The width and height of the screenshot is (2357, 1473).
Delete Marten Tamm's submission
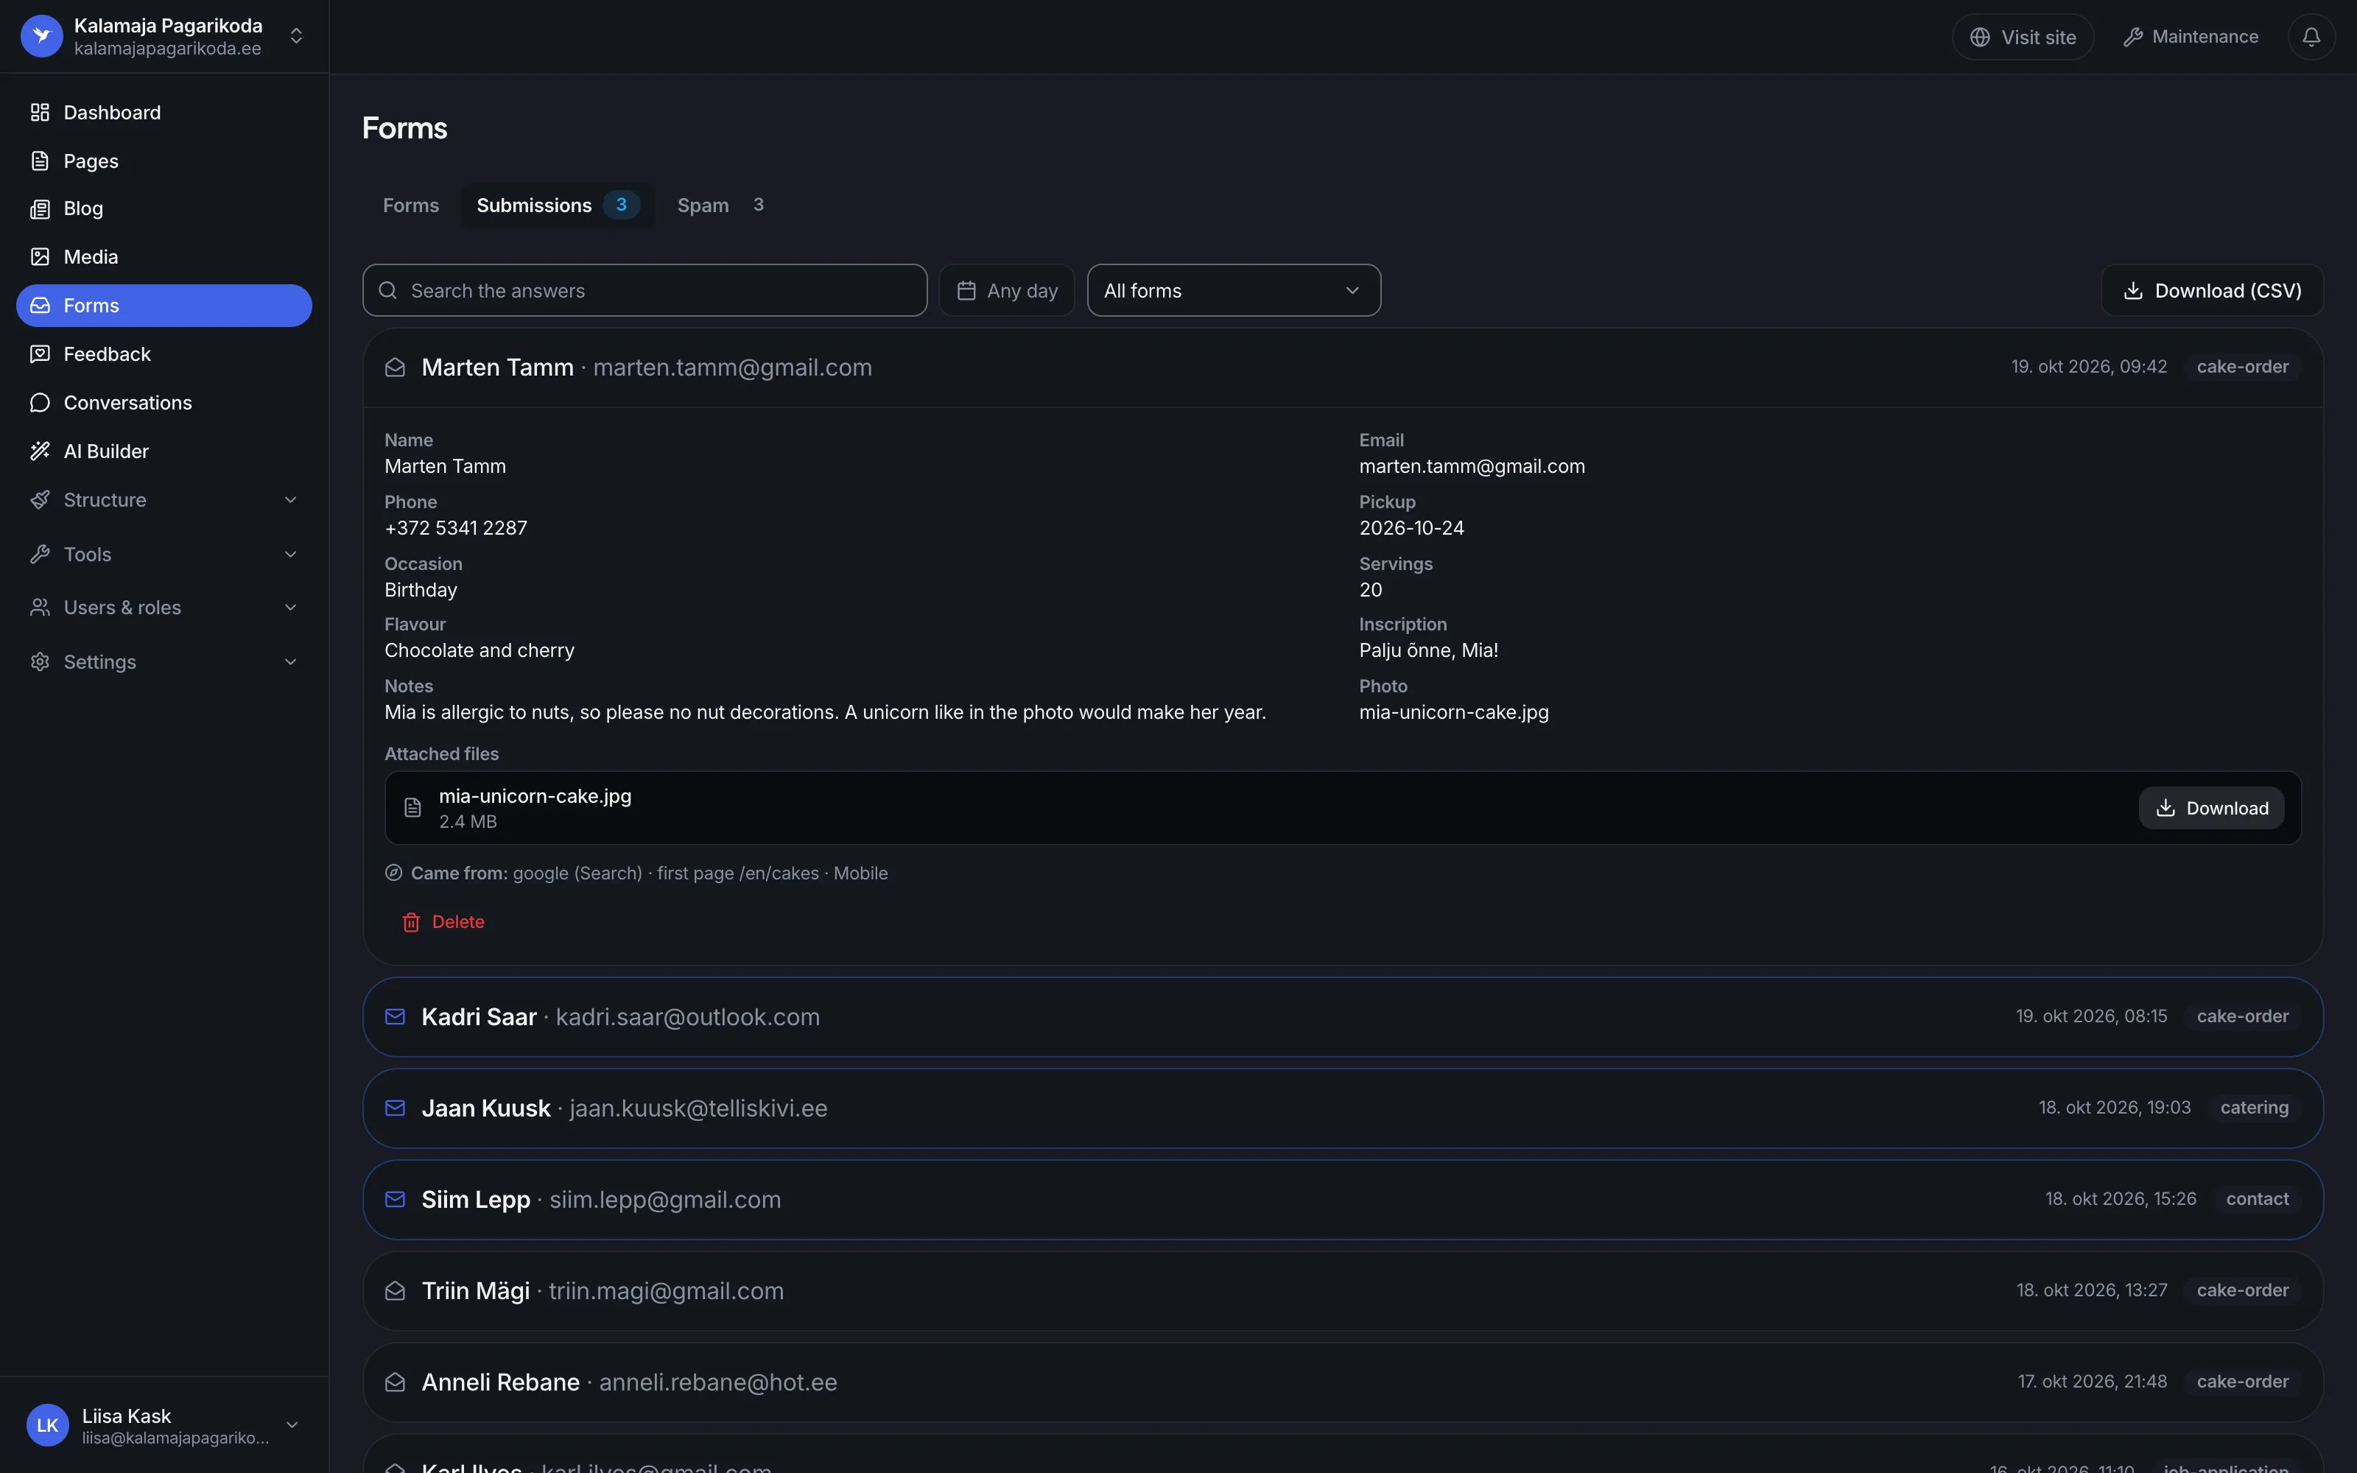443,921
